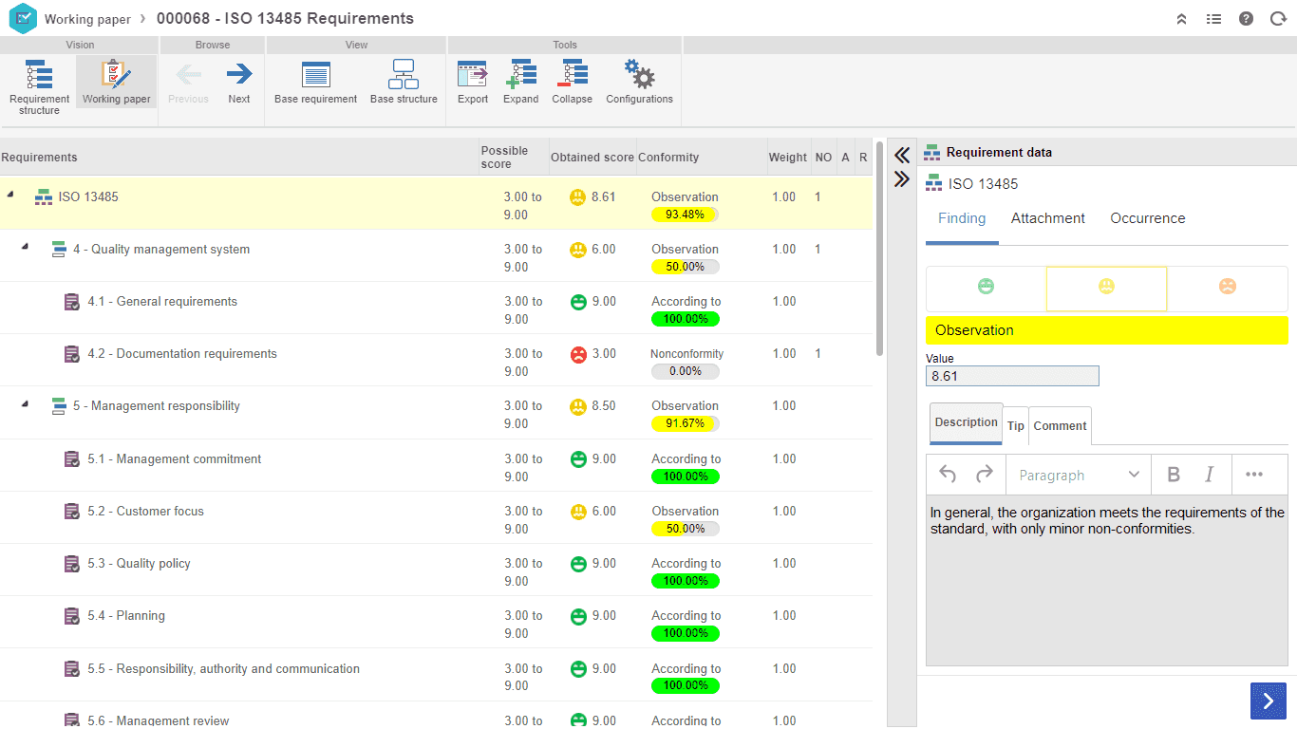Click the Export tool icon
1297x729 pixels.
click(x=472, y=82)
